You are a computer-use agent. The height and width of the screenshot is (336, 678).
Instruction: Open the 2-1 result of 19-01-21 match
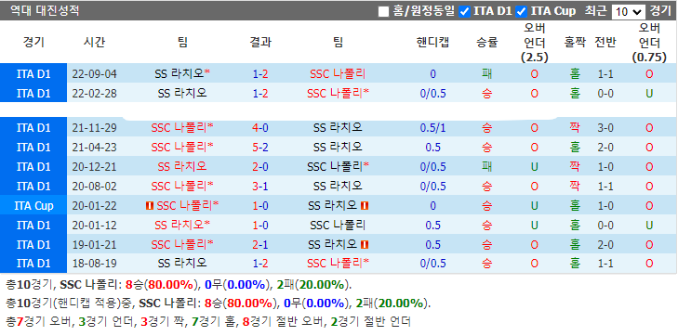pos(259,245)
